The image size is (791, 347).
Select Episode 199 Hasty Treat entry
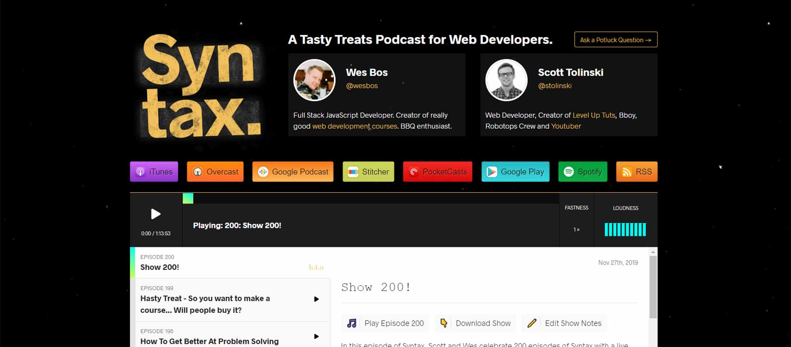[233, 300]
